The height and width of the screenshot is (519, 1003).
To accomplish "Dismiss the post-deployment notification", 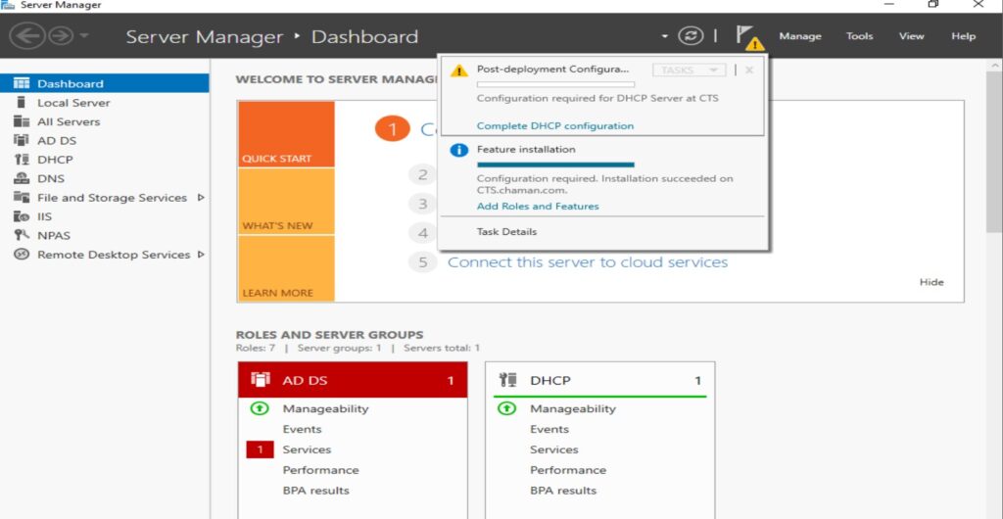I will [x=749, y=70].
